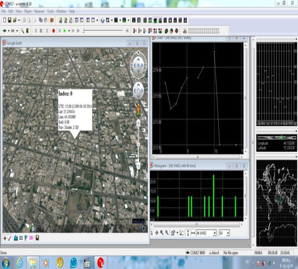Click the Open folder icon
Image resolution: width=298 pixels, height=269 pixels.
point(14,20)
